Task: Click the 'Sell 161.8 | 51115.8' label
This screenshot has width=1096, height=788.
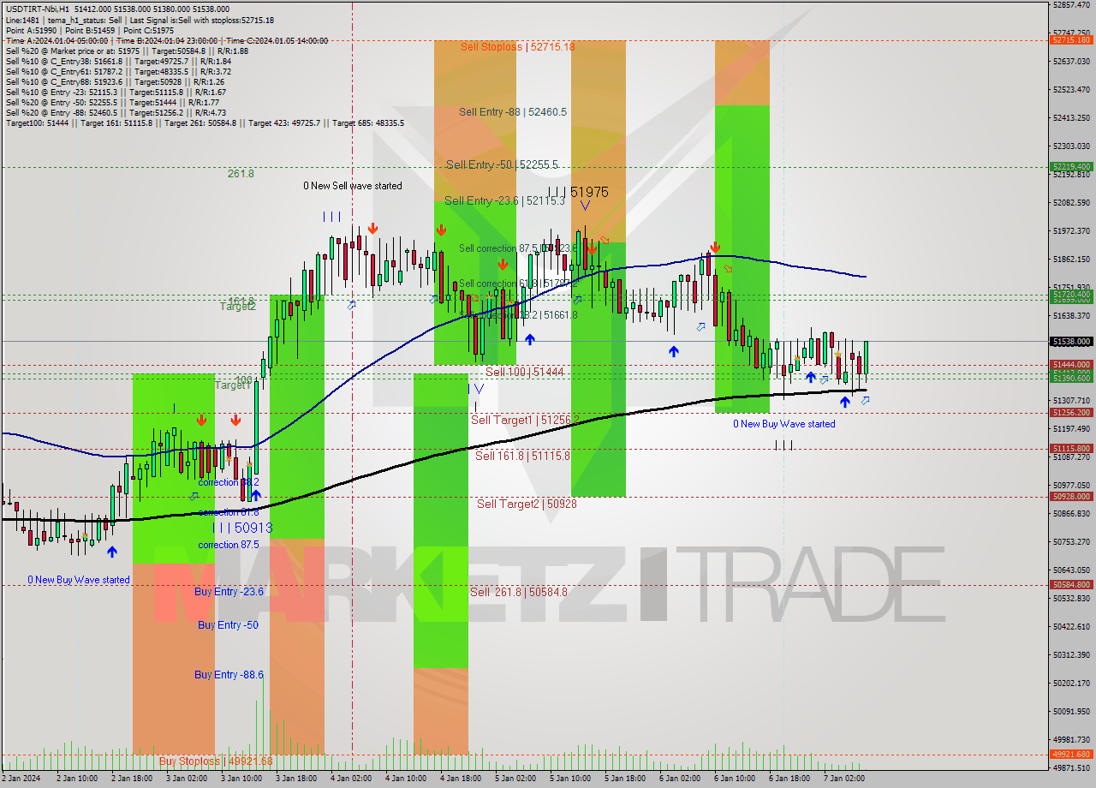Action: [x=522, y=456]
